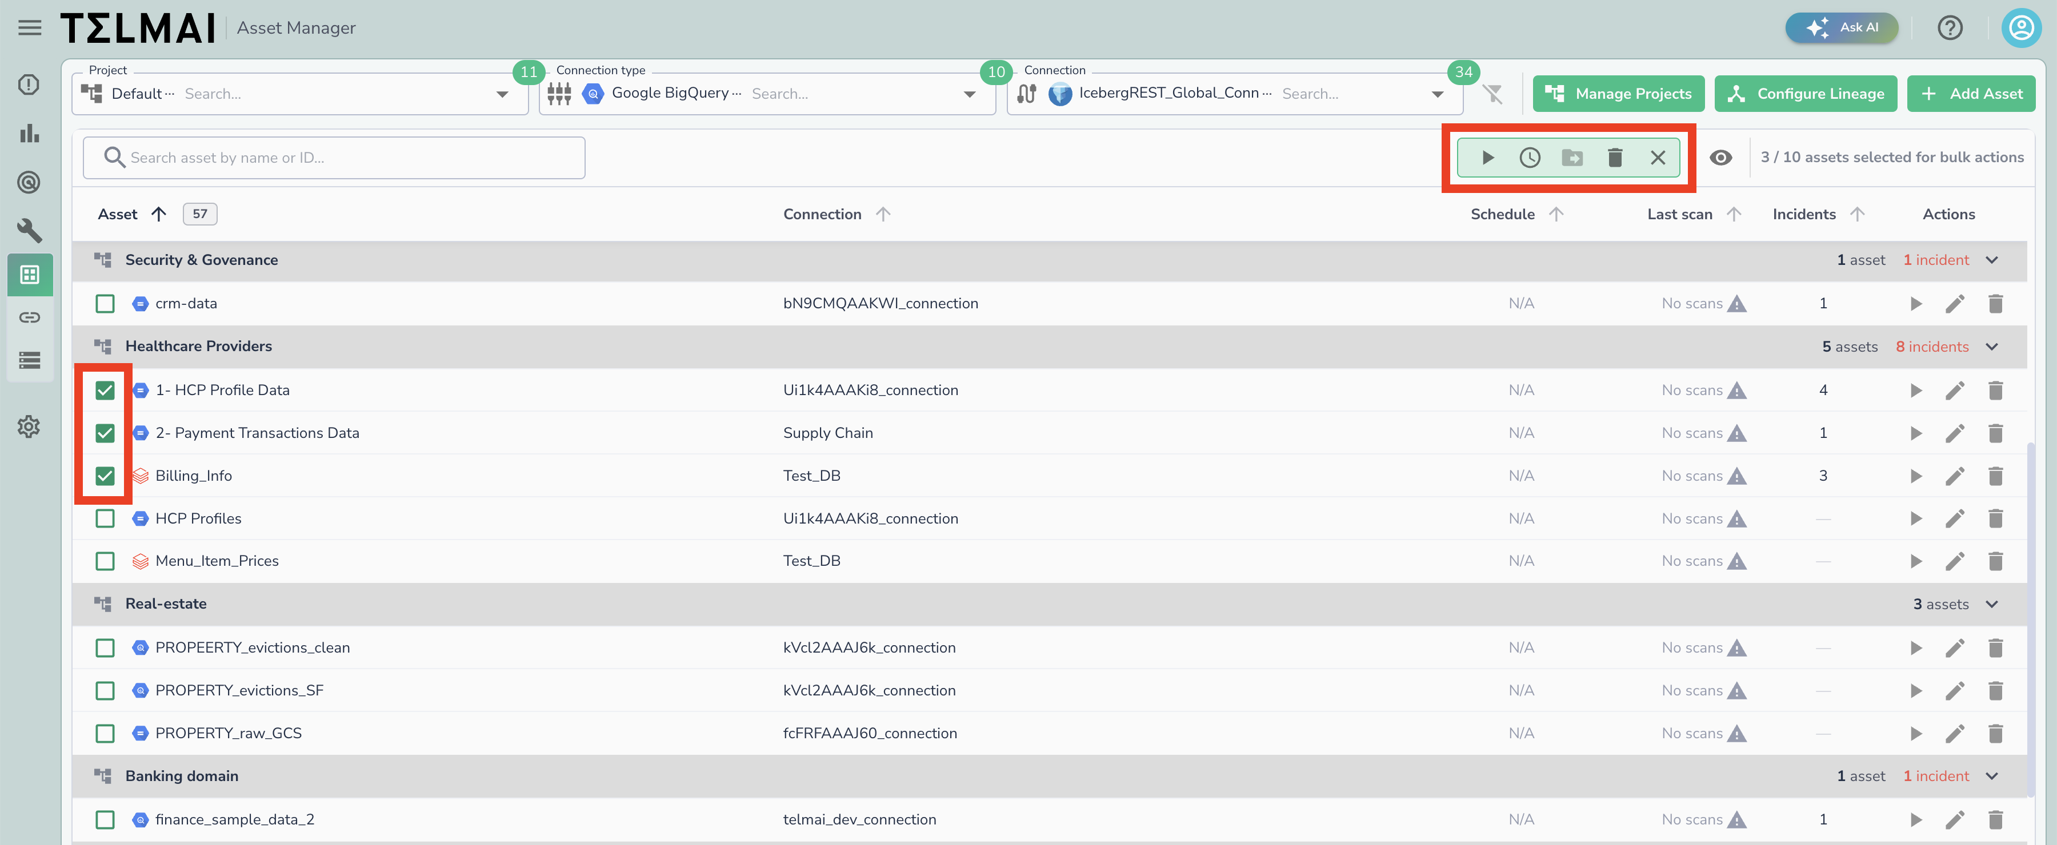This screenshot has width=2057, height=845.
Task: Focus the search asset by name field
Action: 334,158
